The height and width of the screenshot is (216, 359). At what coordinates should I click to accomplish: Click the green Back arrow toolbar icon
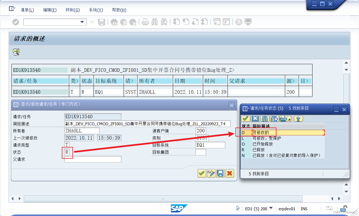pos(114,22)
